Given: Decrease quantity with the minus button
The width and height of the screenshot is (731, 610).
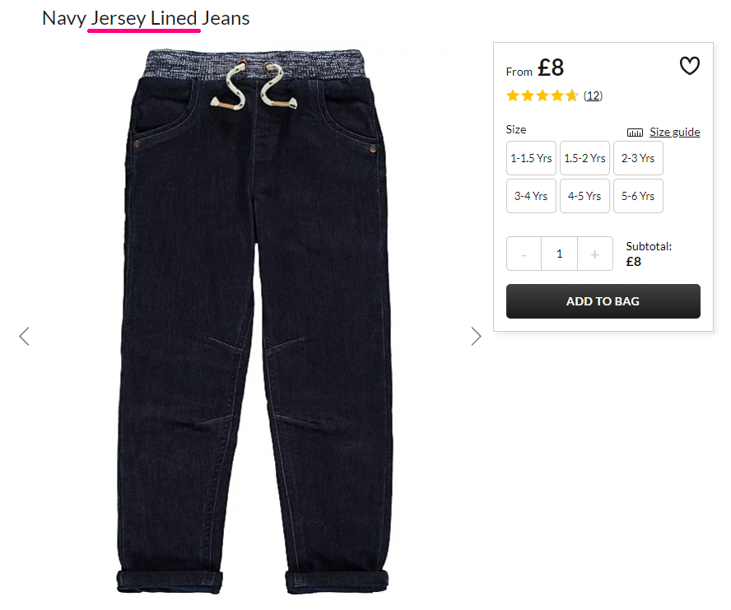Looking at the screenshot, I should (524, 254).
